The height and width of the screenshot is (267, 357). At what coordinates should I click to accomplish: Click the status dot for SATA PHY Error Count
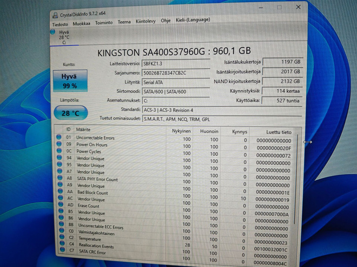pos(60,177)
